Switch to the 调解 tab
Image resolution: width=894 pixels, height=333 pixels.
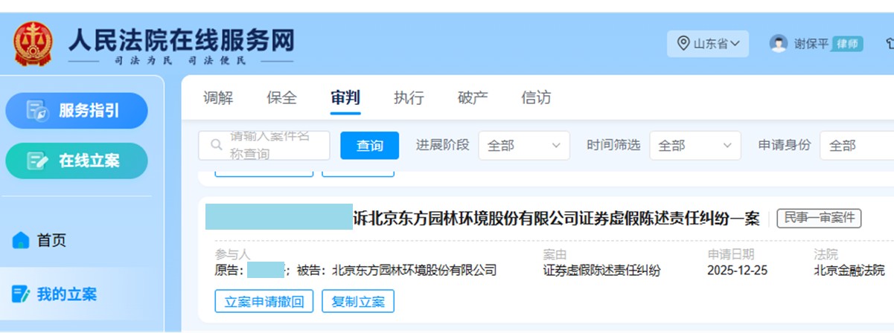[218, 97]
